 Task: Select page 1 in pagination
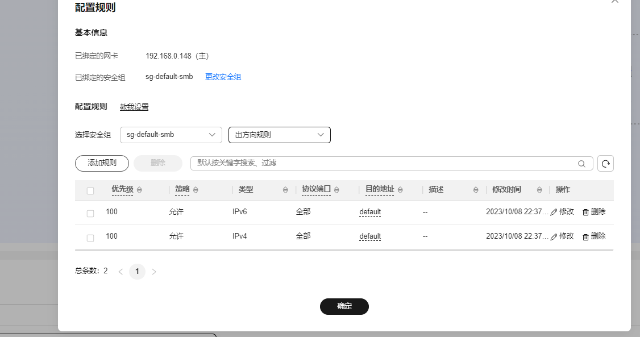[x=137, y=272]
